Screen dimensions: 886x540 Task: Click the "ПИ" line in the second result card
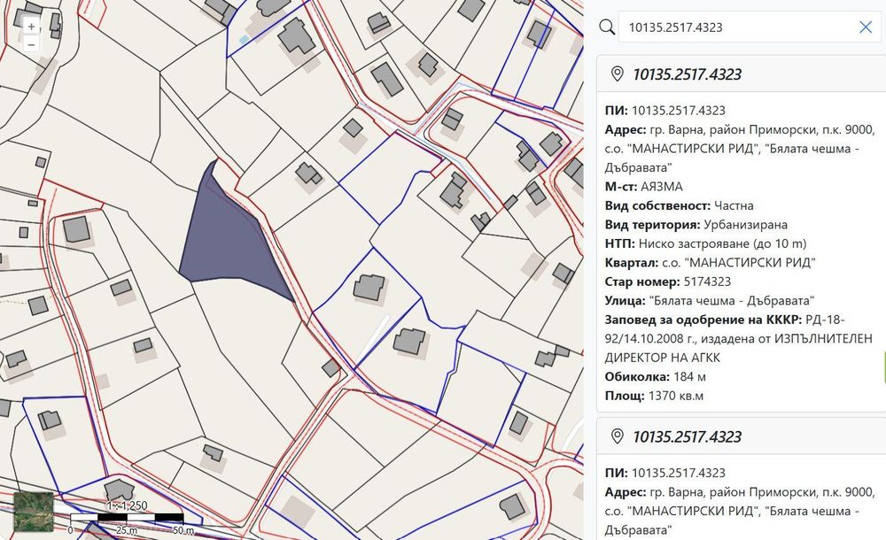coord(664,473)
